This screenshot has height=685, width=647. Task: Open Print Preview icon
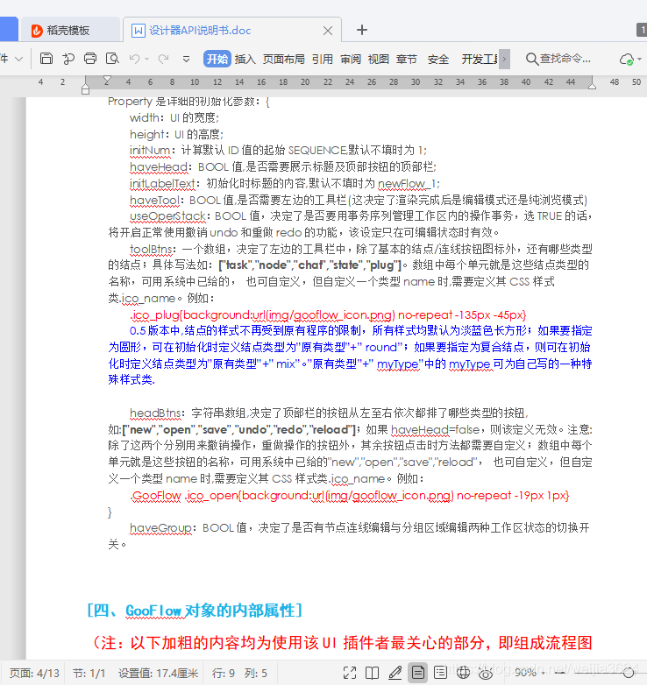(x=112, y=59)
